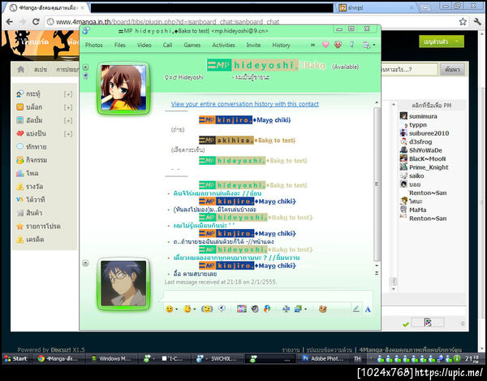This screenshot has width=487, height=381.
Task: Switch to Adobe Photoshop taskbar item
Action: [323, 358]
